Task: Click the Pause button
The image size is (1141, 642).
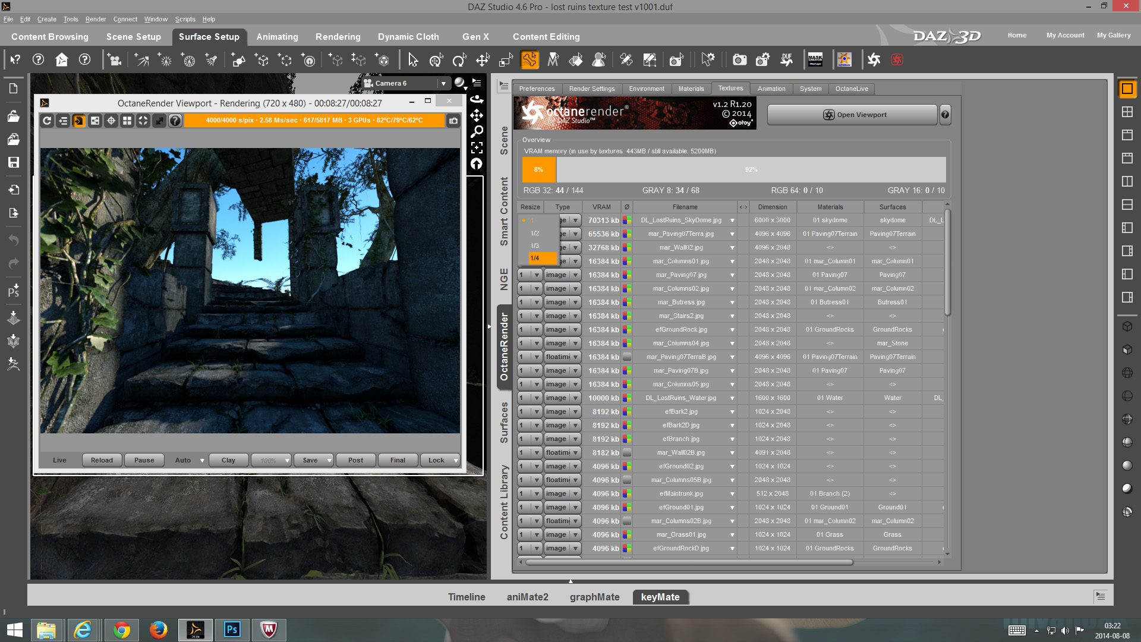Action: click(x=144, y=460)
